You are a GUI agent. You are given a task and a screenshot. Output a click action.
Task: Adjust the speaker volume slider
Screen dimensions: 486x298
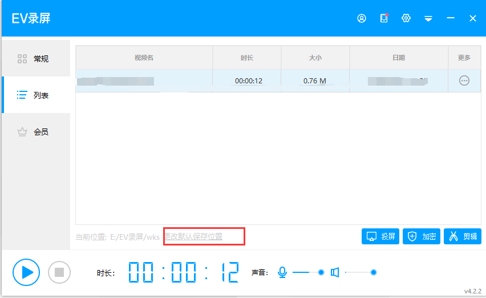click(x=361, y=272)
